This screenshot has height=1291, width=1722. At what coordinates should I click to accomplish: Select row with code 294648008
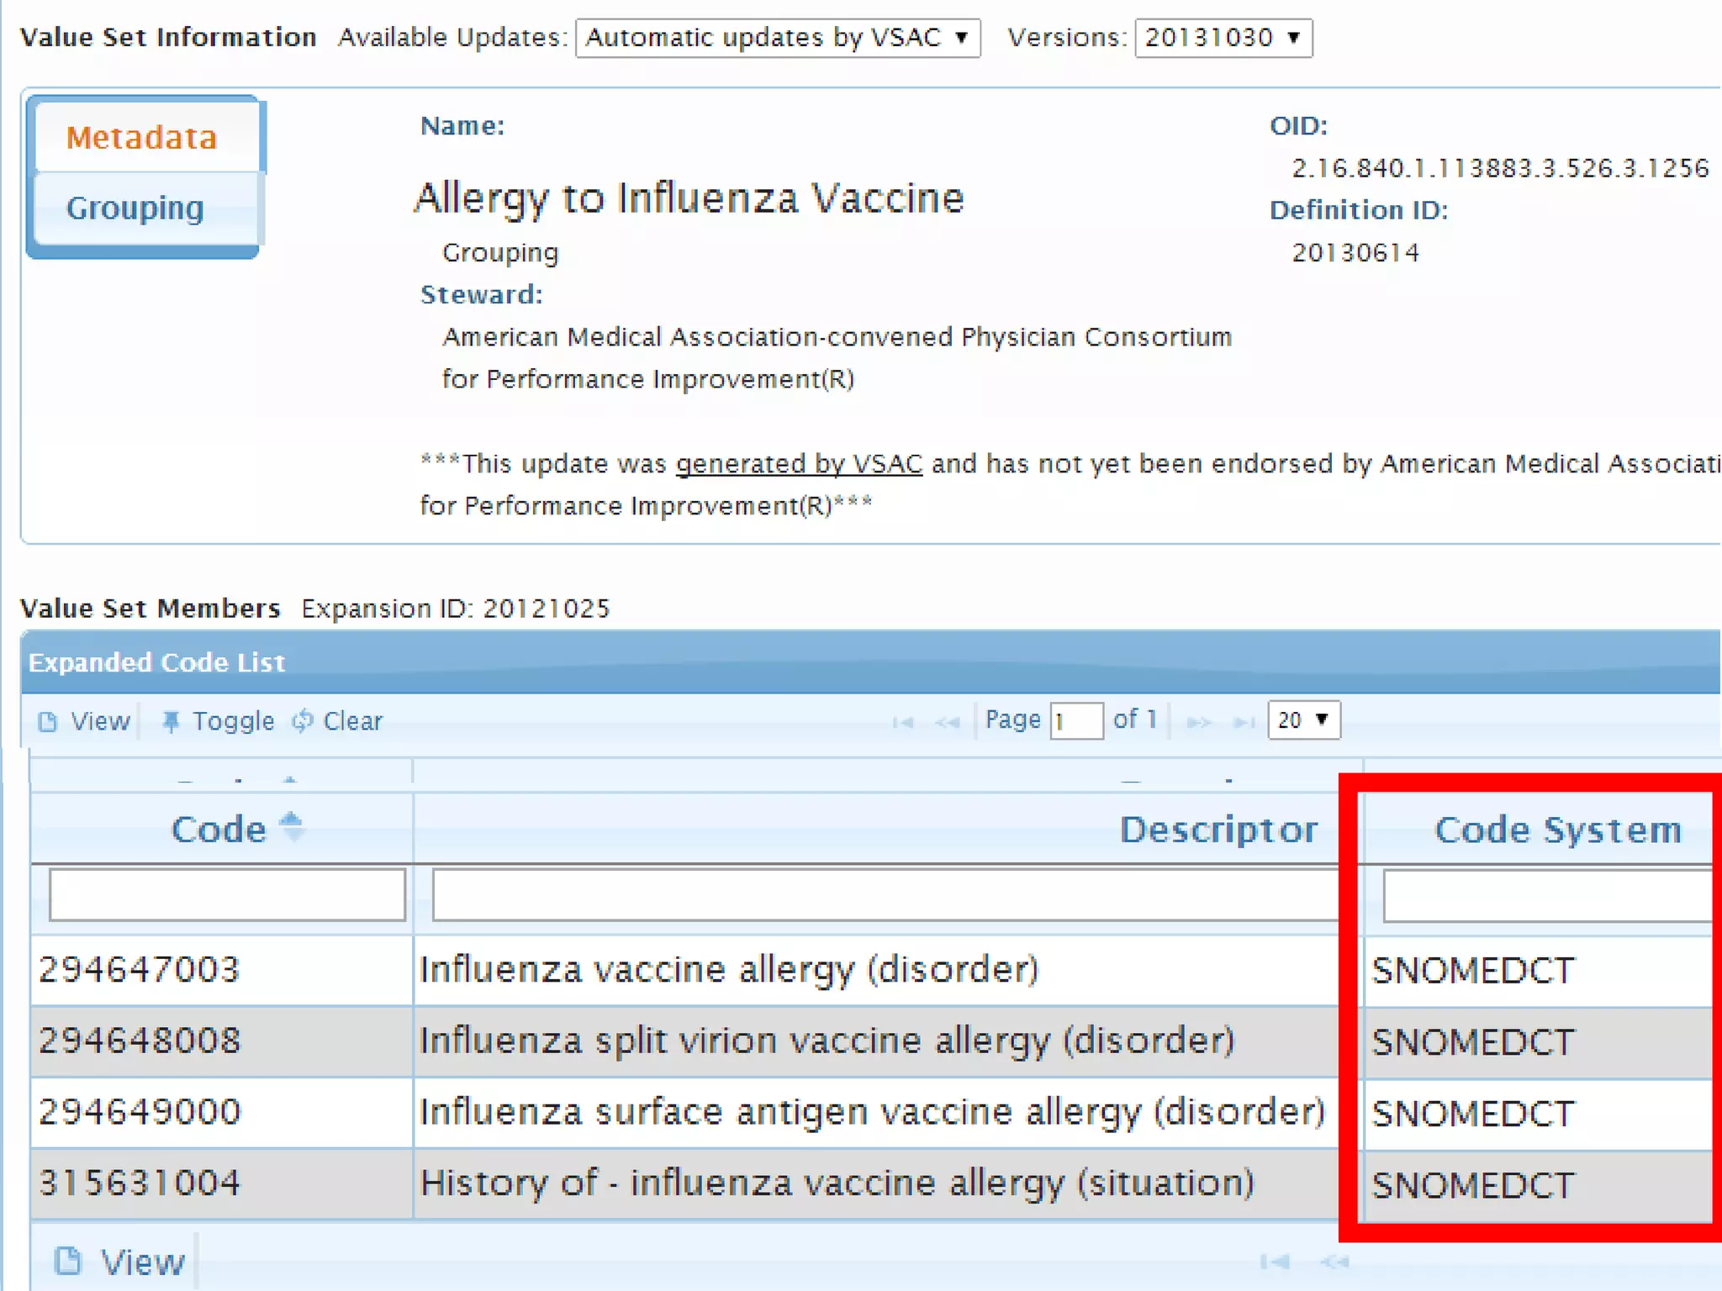click(140, 1041)
